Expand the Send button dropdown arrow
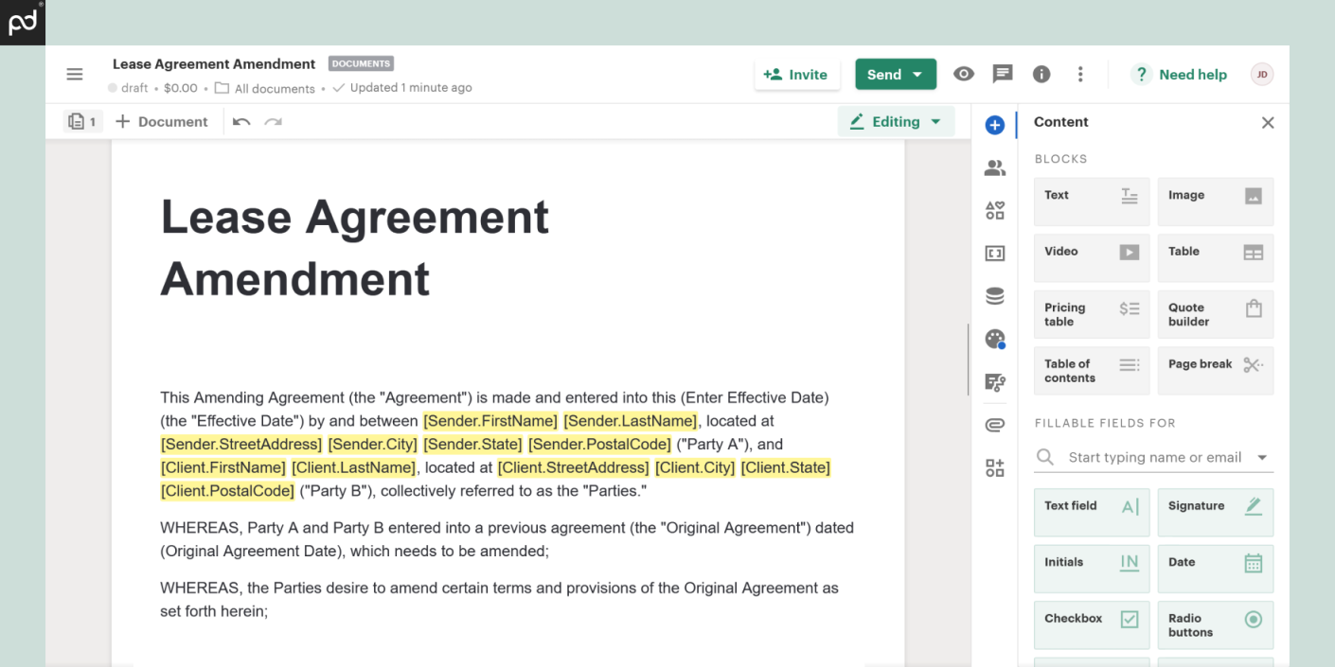The width and height of the screenshot is (1335, 667). tap(917, 75)
